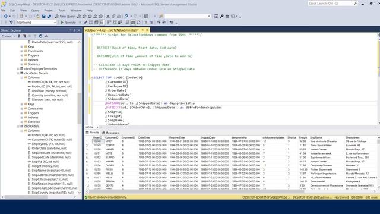Open the Edit menu

point(13,11)
